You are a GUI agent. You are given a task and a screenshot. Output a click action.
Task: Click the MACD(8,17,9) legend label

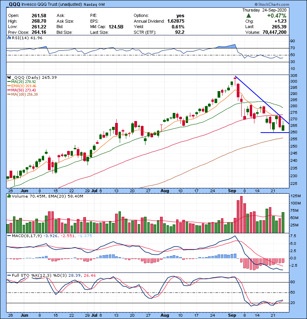[27, 236]
